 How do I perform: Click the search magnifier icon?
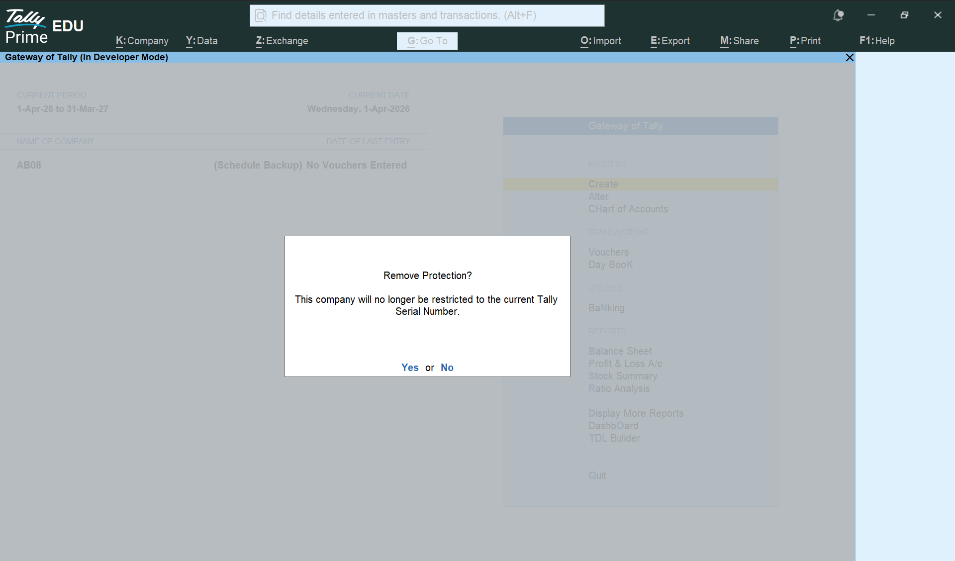(x=261, y=16)
